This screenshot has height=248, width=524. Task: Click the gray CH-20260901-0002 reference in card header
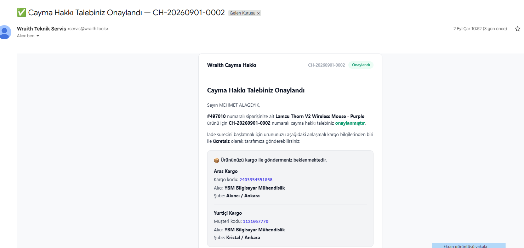coord(326,65)
